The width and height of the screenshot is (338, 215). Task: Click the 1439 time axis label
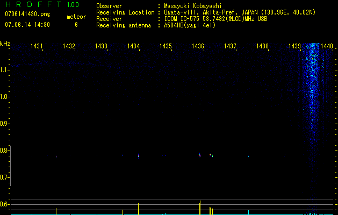tap(294, 46)
